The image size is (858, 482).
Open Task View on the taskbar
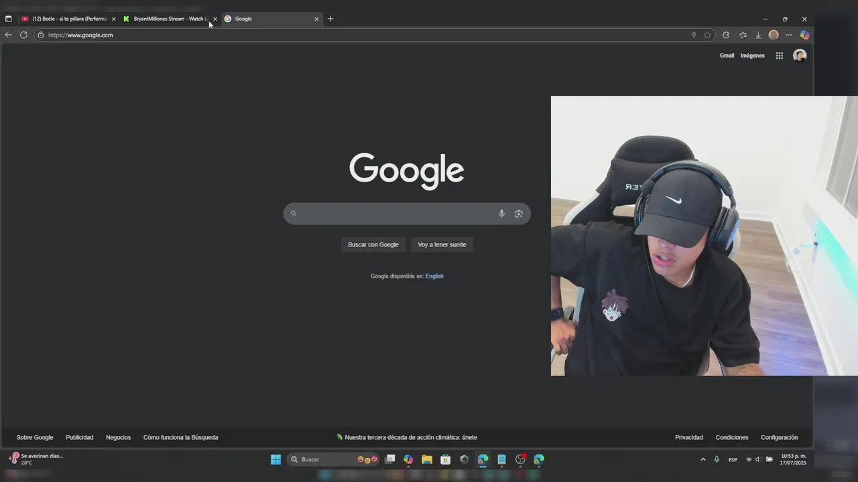(389, 459)
